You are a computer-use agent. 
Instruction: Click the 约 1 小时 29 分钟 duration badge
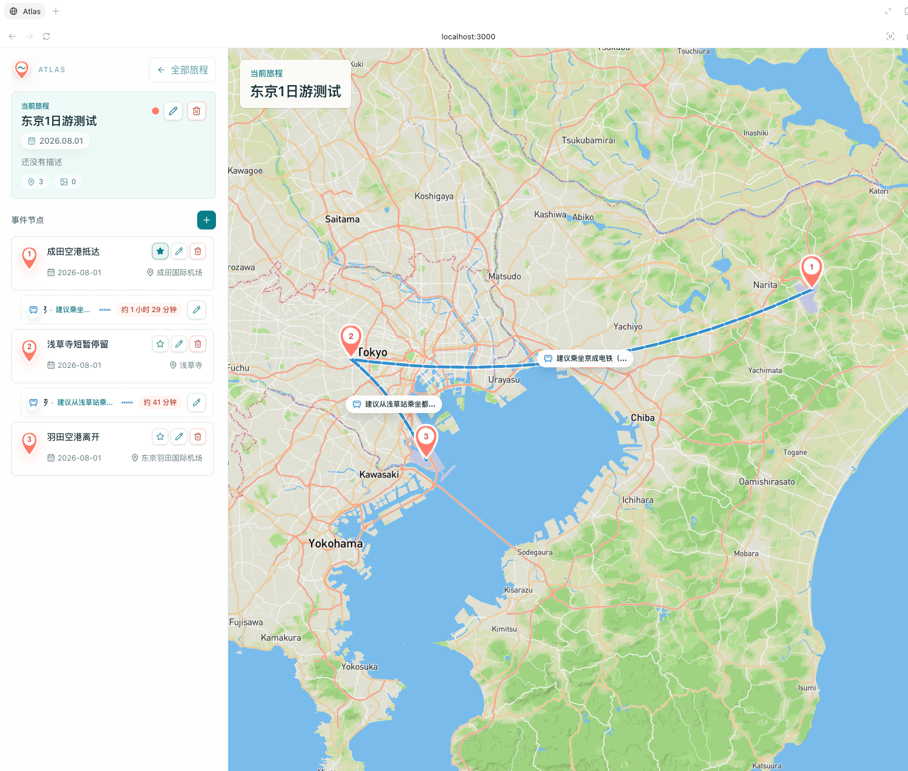(149, 310)
